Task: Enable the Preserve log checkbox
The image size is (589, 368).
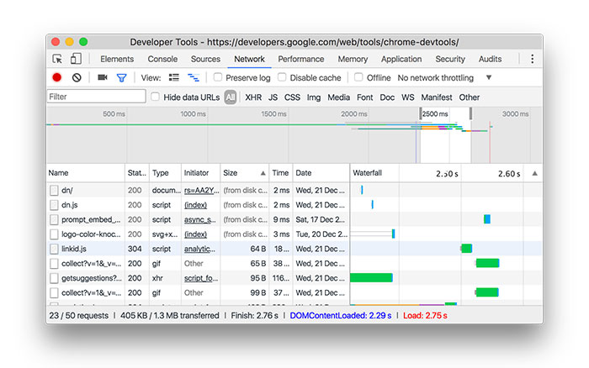Action: coord(218,77)
